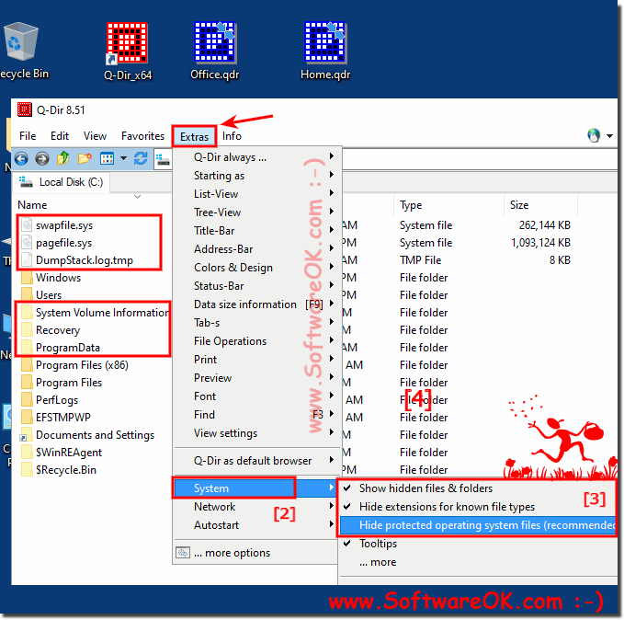The height and width of the screenshot is (620, 624).
Task: Click the view mode grid icon
Action: coord(107,159)
